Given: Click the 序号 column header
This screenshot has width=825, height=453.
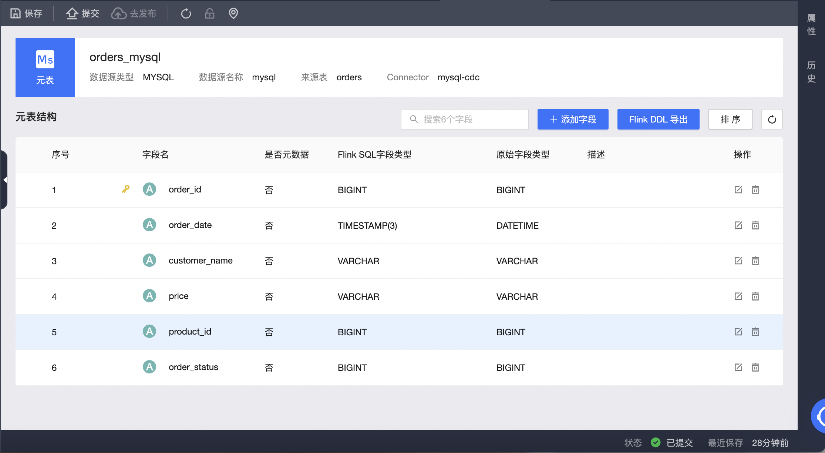Looking at the screenshot, I should pos(60,154).
